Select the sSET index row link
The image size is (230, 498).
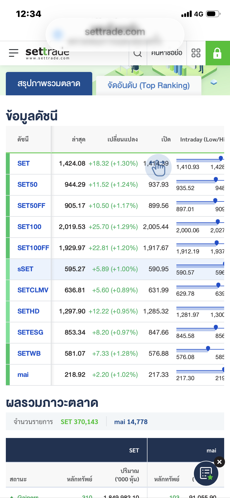[25, 269]
